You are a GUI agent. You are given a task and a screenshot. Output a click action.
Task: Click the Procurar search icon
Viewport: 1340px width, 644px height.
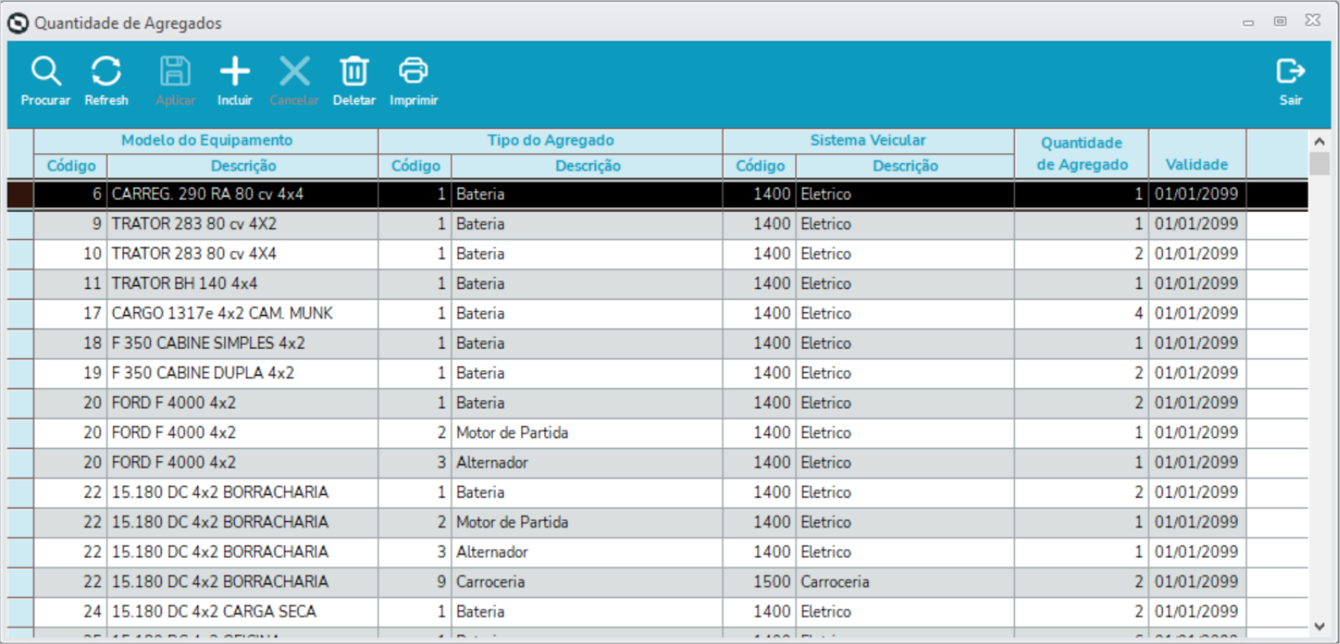(46, 72)
